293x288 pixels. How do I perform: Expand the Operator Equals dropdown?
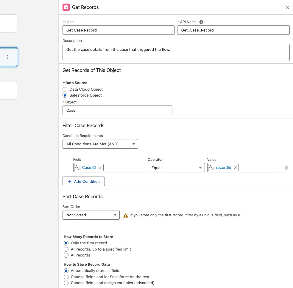click(176, 168)
